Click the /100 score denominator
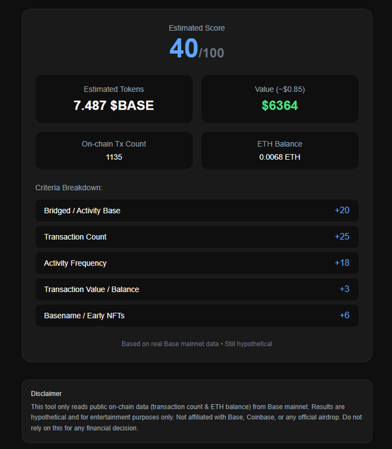This screenshot has height=449, width=392. coord(212,53)
